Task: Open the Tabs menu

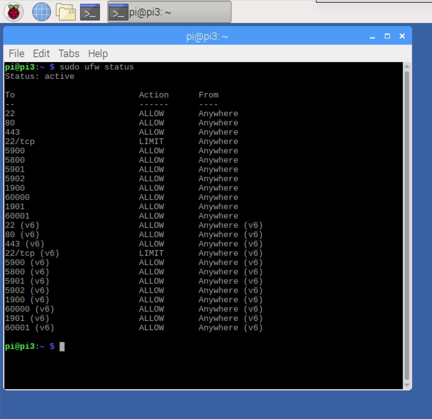Action: point(69,54)
